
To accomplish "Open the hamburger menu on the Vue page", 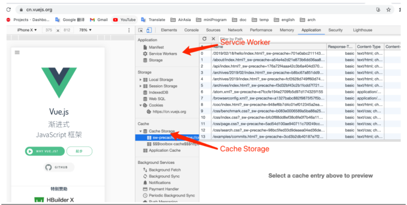I will pos(17,53).
